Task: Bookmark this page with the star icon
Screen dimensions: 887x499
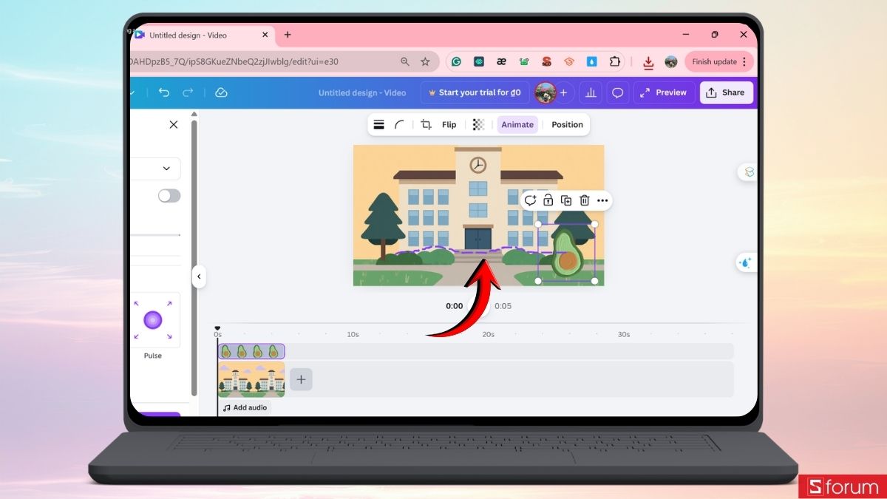Action: click(425, 62)
